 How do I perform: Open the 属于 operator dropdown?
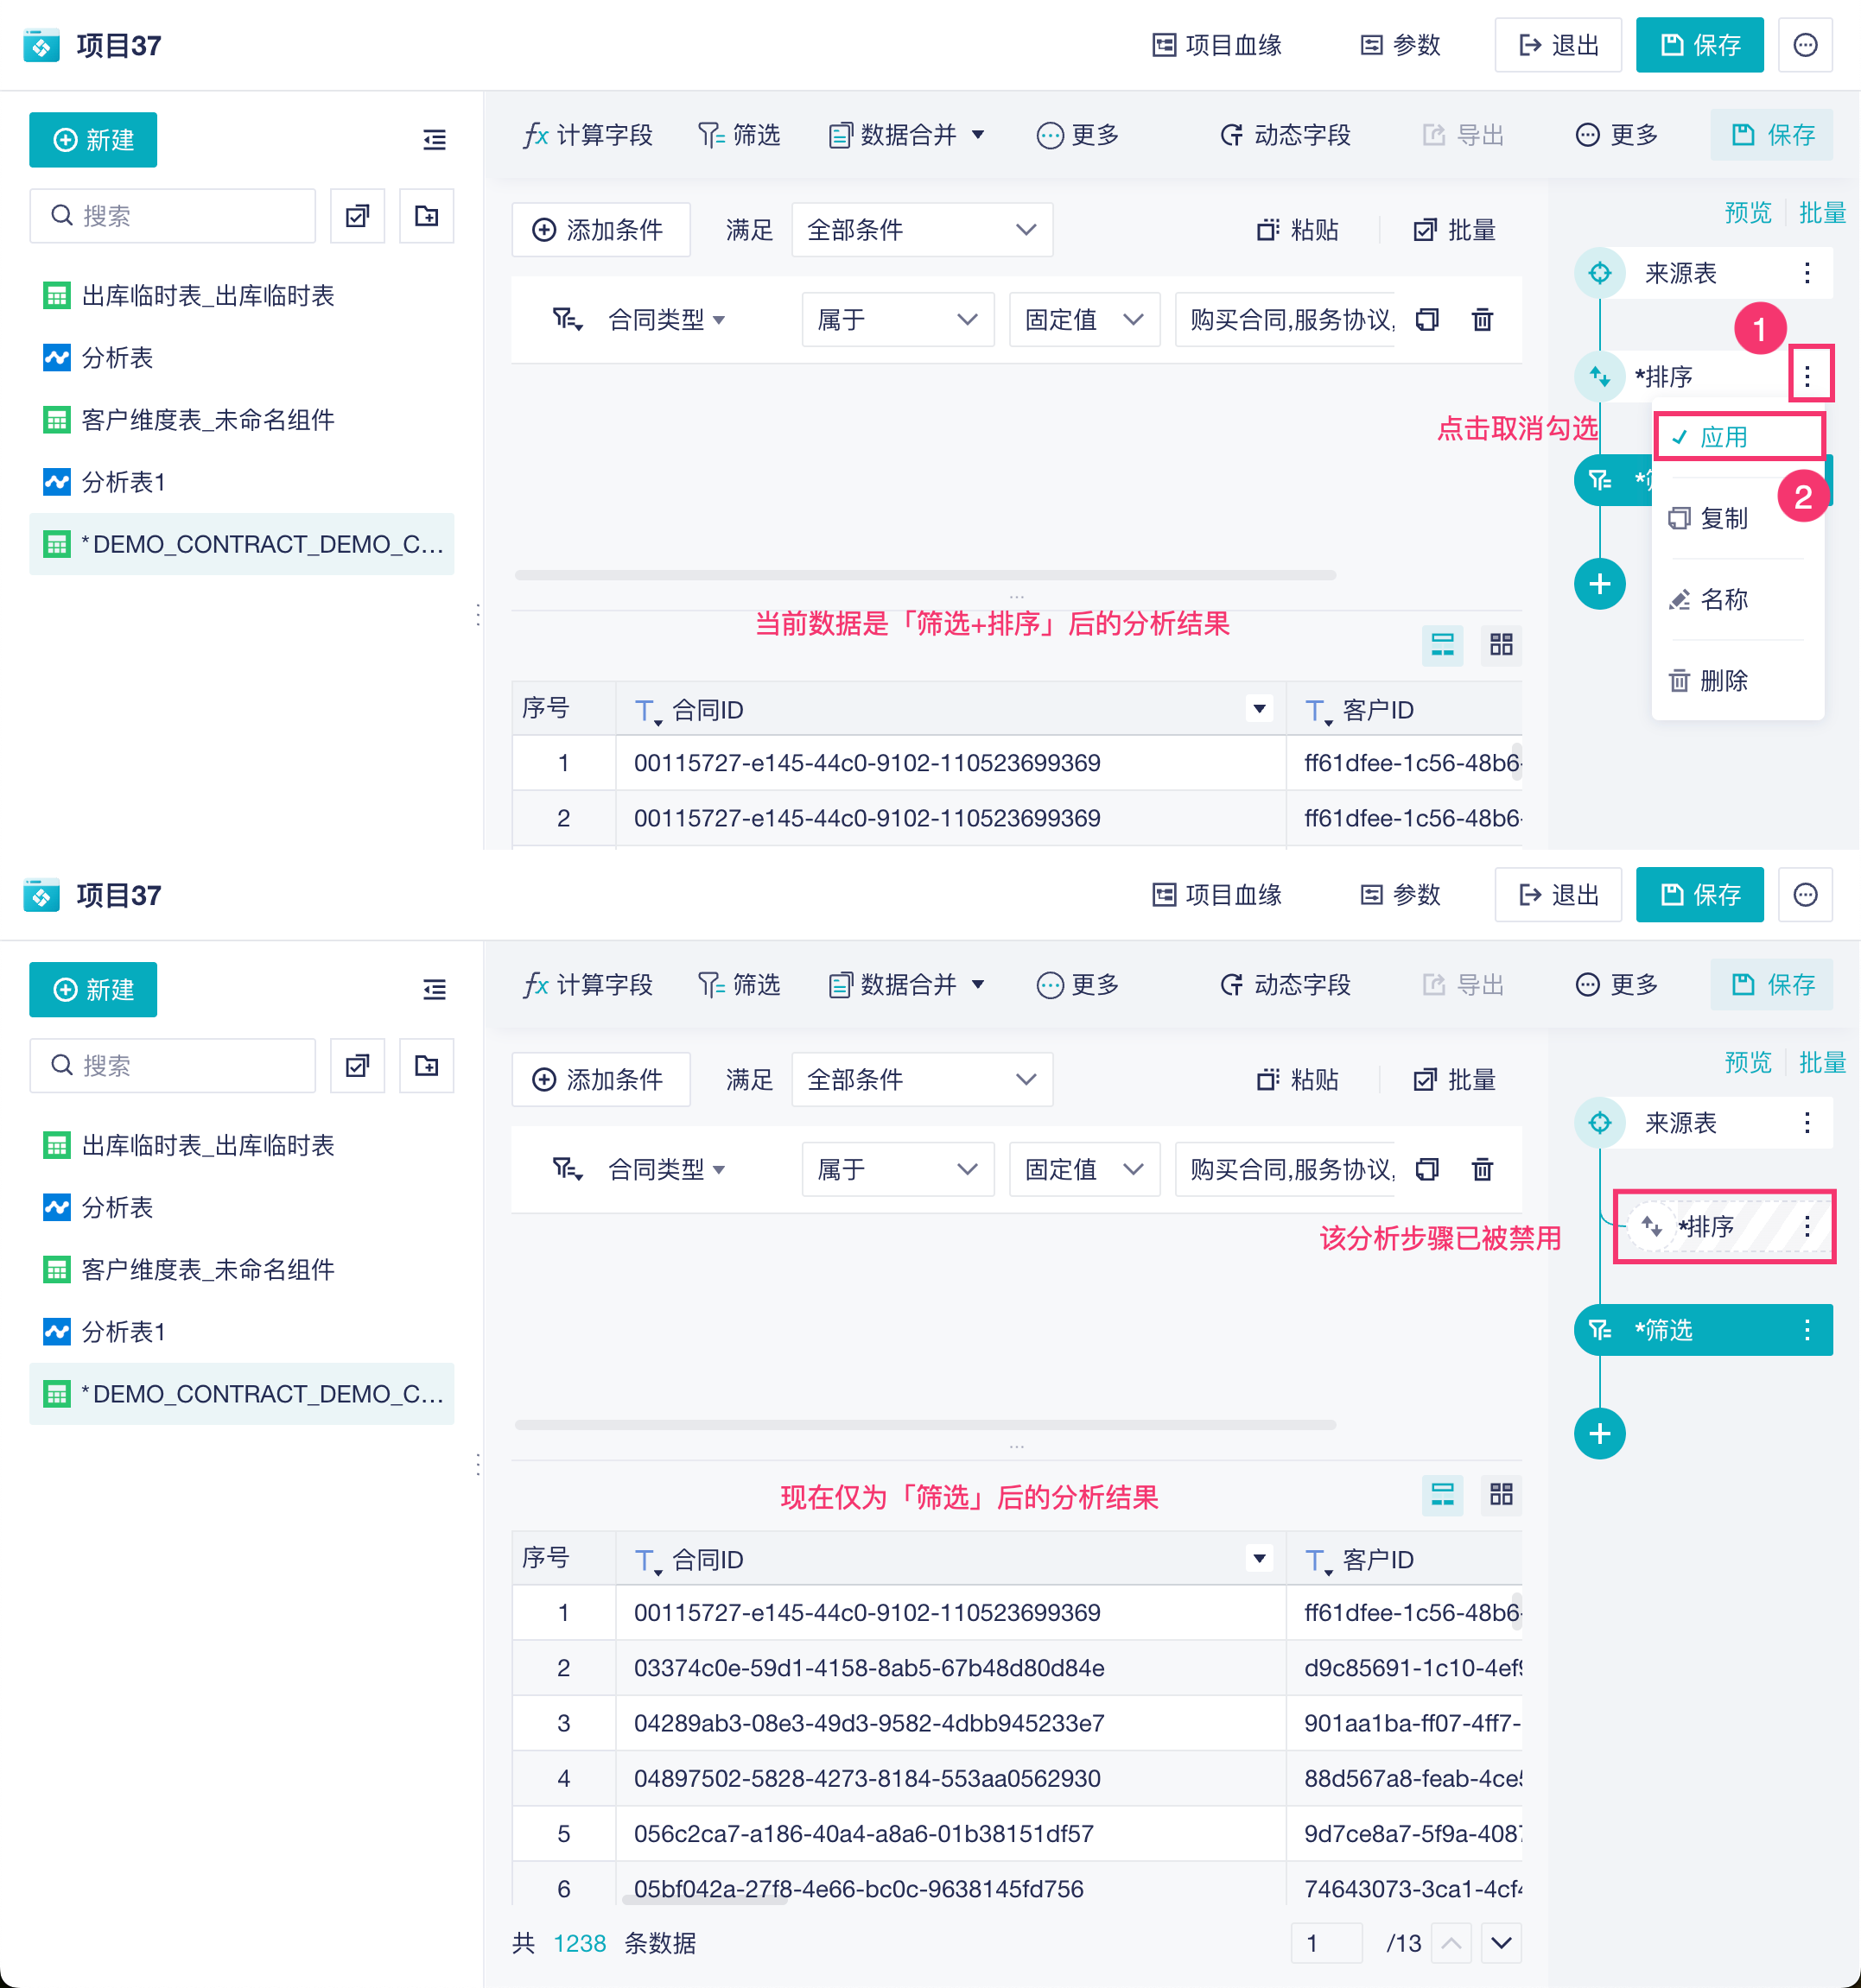pyautogui.click(x=897, y=320)
